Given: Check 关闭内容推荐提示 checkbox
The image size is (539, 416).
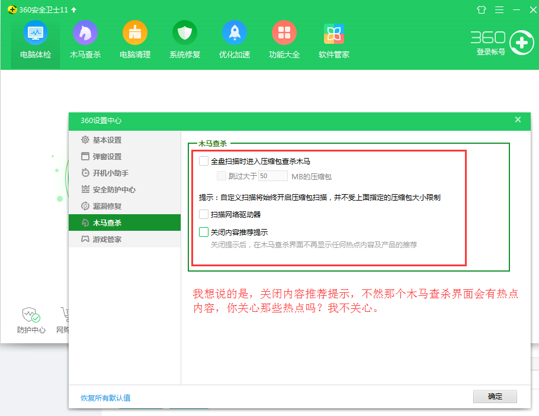Looking at the screenshot, I should pos(204,232).
